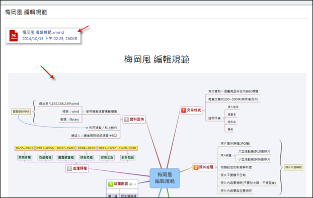Click the attachment date and size line 160KB
Screen dimensions: 313x198
[49, 39]
